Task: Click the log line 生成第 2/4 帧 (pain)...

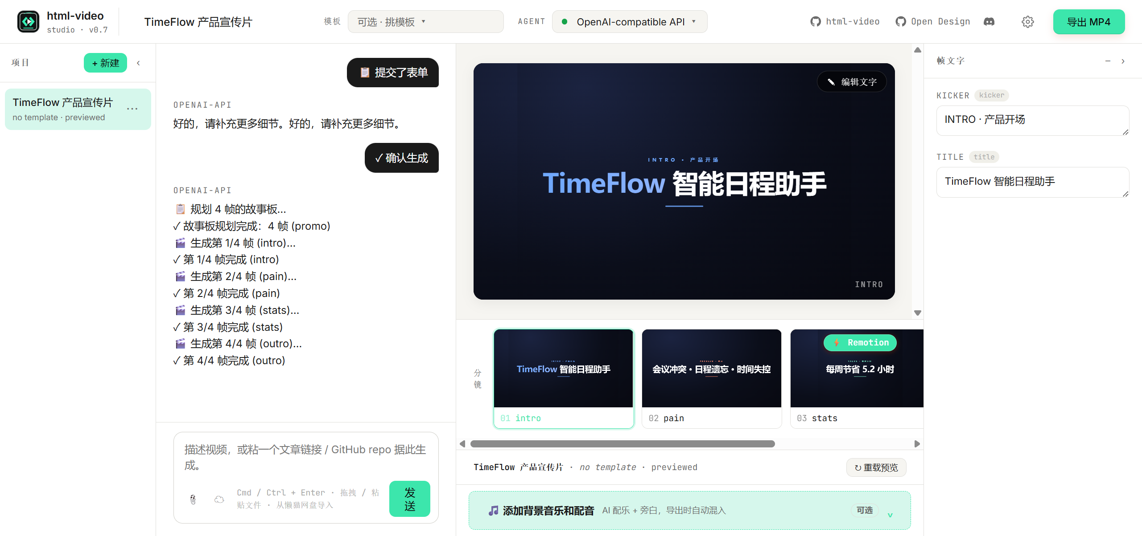Action: [235, 276]
